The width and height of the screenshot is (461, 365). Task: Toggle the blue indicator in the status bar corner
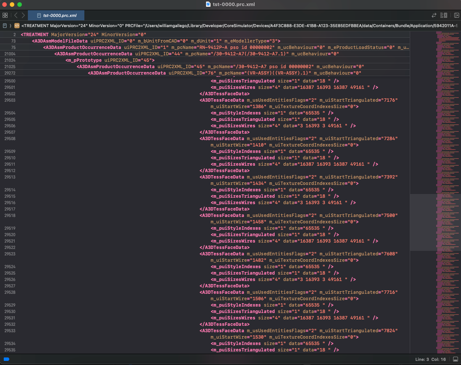(x=7, y=359)
